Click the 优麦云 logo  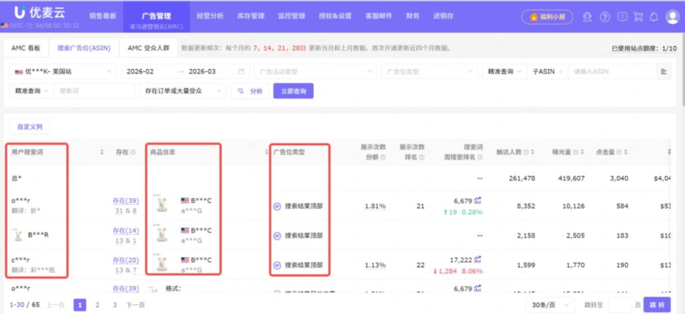[39, 12]
